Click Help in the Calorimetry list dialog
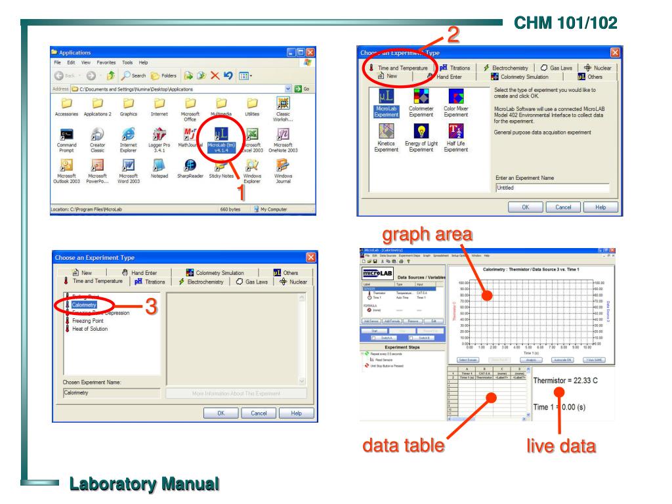Screen dimensions: 672x504 [x=296, y=413]
